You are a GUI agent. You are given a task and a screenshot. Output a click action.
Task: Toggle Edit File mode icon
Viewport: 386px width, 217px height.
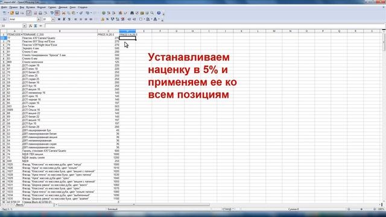[29, 13]
